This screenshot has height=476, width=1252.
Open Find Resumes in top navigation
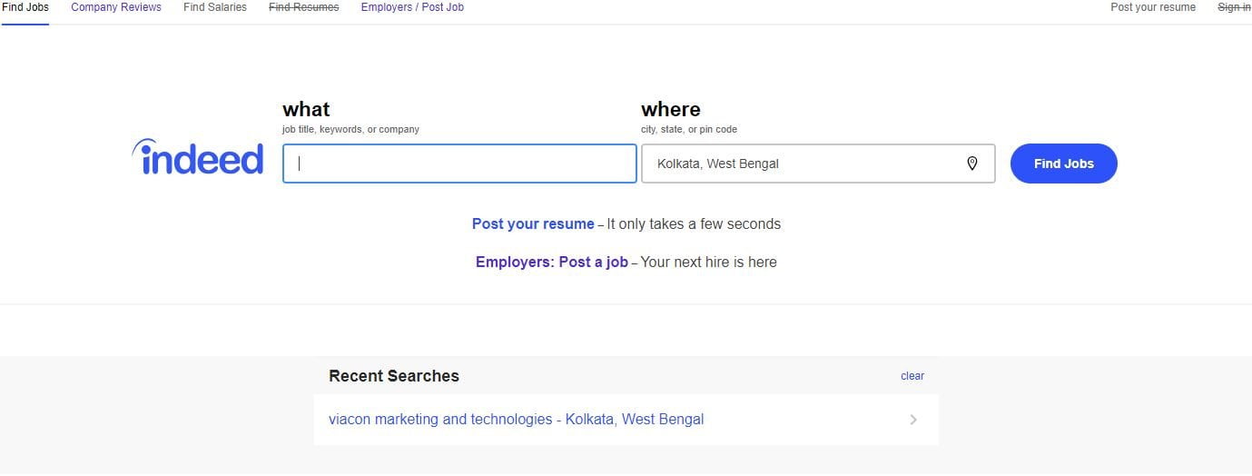click(304, 7)
